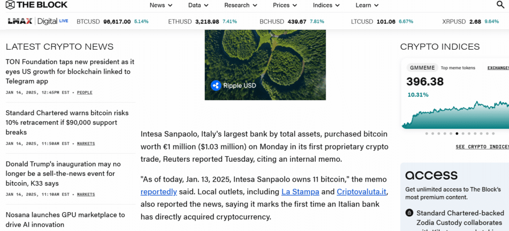Click the lock icon beside Zodia Custody article
This screenshot has width=509, height=231.
(x=409, y=213)
